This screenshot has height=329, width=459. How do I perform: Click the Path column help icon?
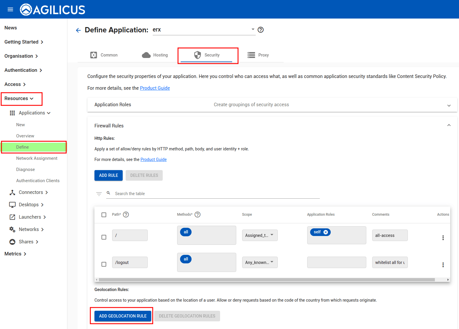(x=126, y=215)
